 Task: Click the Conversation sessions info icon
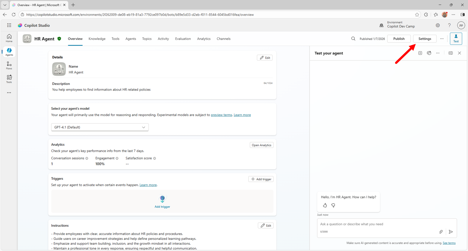point(87,158)
